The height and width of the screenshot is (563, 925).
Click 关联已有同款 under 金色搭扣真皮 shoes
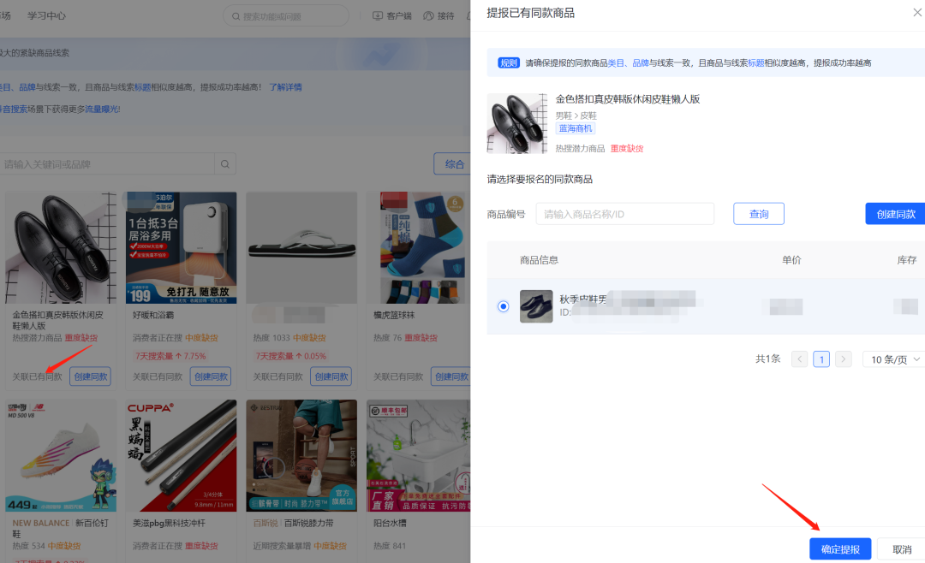[x=37, y=376]
